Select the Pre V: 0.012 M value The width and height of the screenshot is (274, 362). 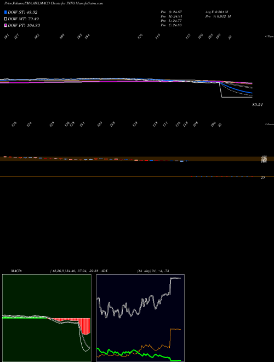click(218, 16)
